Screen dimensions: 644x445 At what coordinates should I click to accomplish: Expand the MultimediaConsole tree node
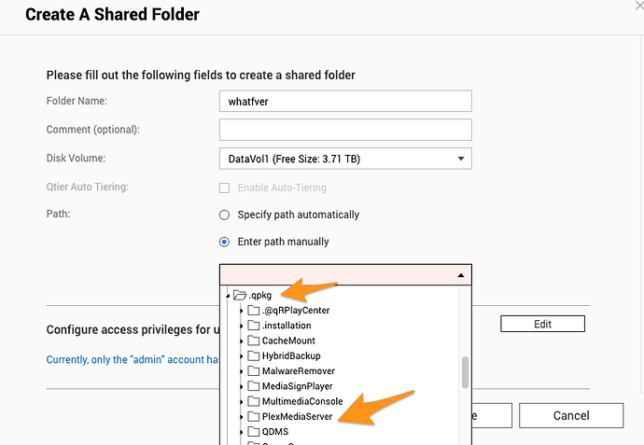coord(242,402)
